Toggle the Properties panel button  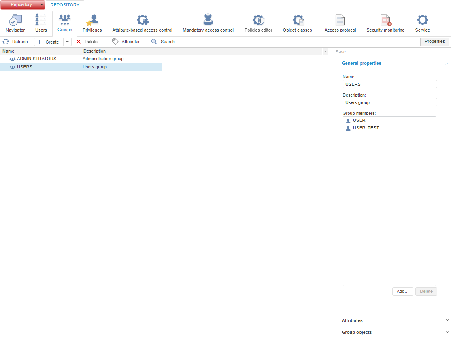point(434,42)
